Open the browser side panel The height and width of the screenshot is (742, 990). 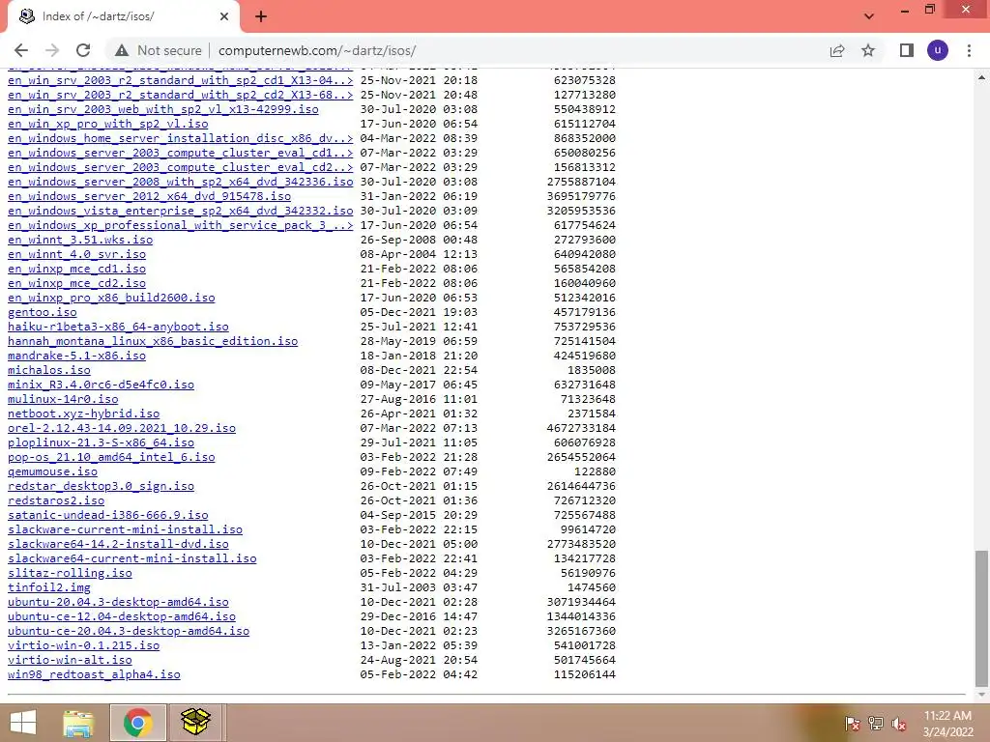(907, 50)
